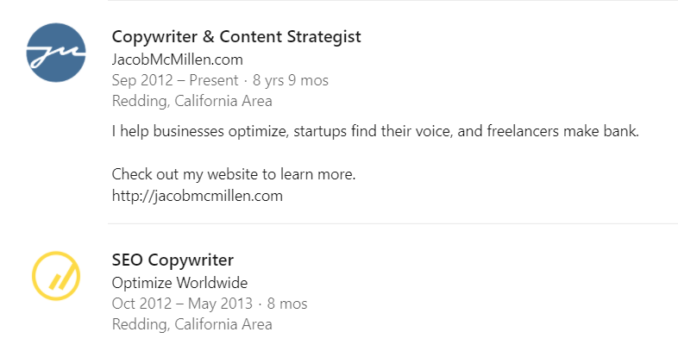Click 'freelancers make bank' phrase in description
This screenshot has width=678, height=351.
tap(563, 131)
